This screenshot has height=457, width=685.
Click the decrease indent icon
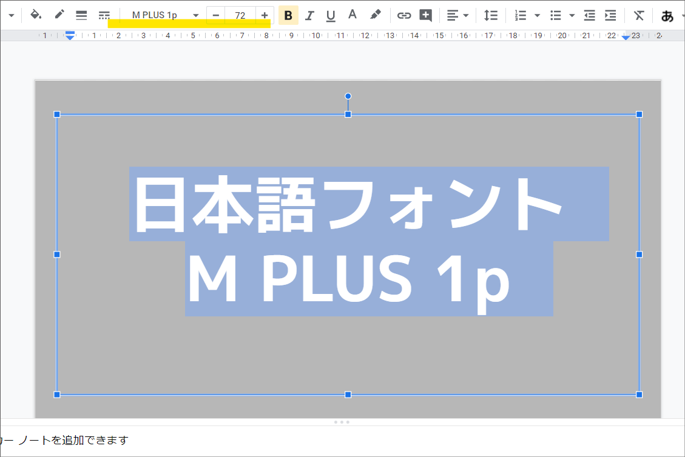coord(589,16)
